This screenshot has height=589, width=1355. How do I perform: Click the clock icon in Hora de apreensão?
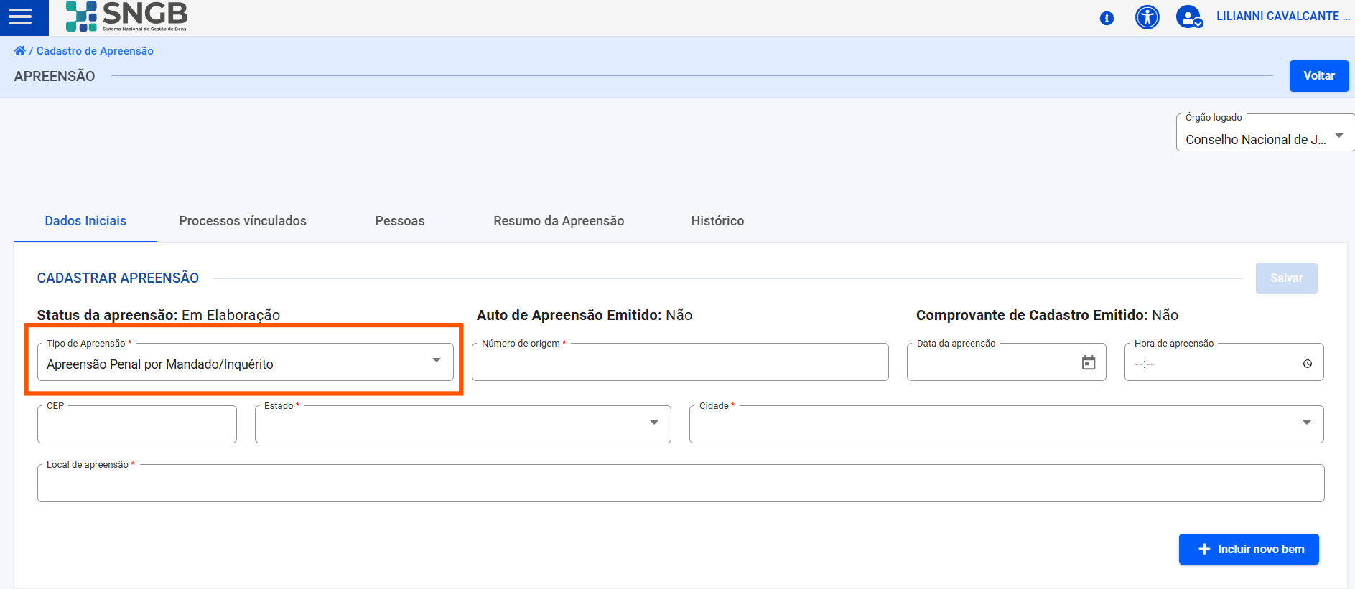point(1307,364)
